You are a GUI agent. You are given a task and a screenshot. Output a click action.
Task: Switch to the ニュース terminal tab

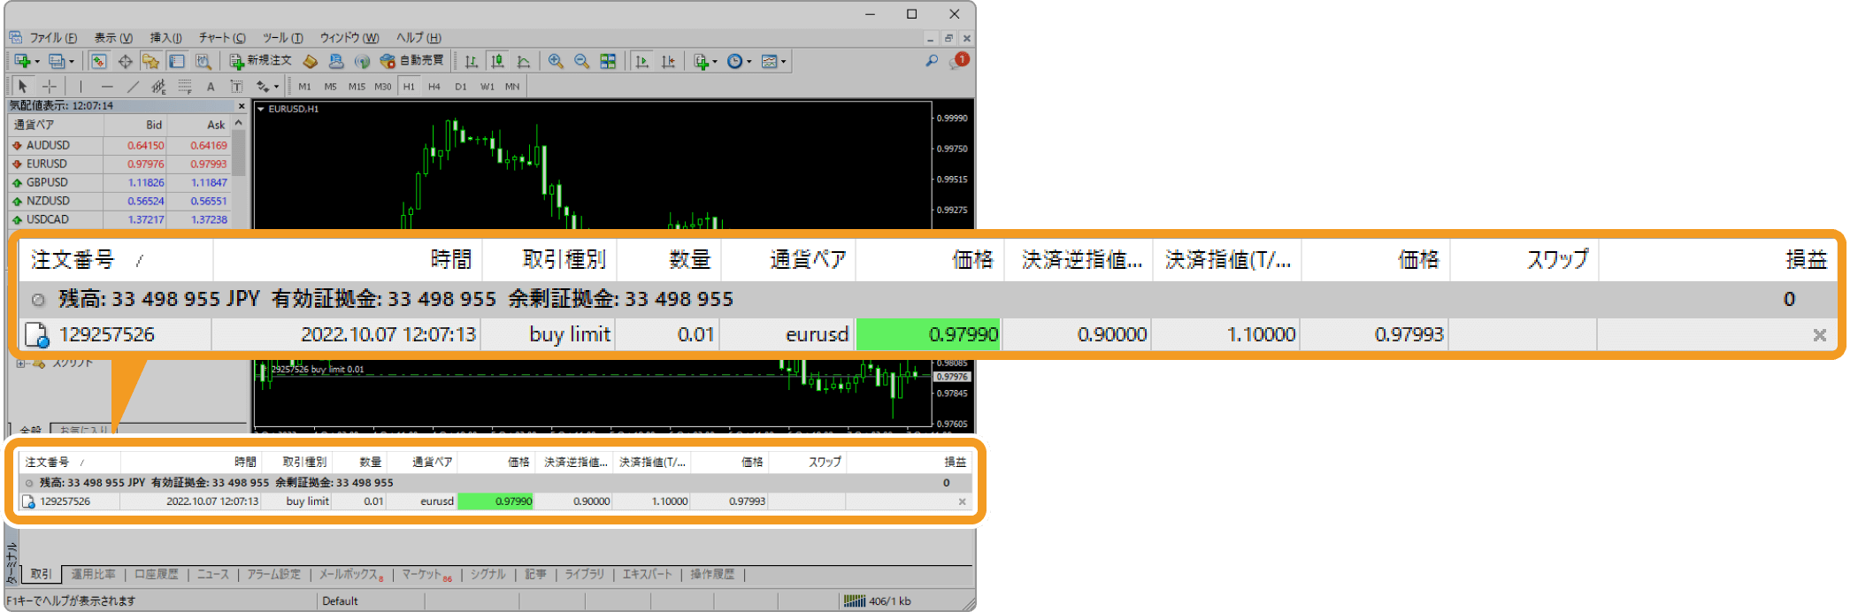click(213, 575)
